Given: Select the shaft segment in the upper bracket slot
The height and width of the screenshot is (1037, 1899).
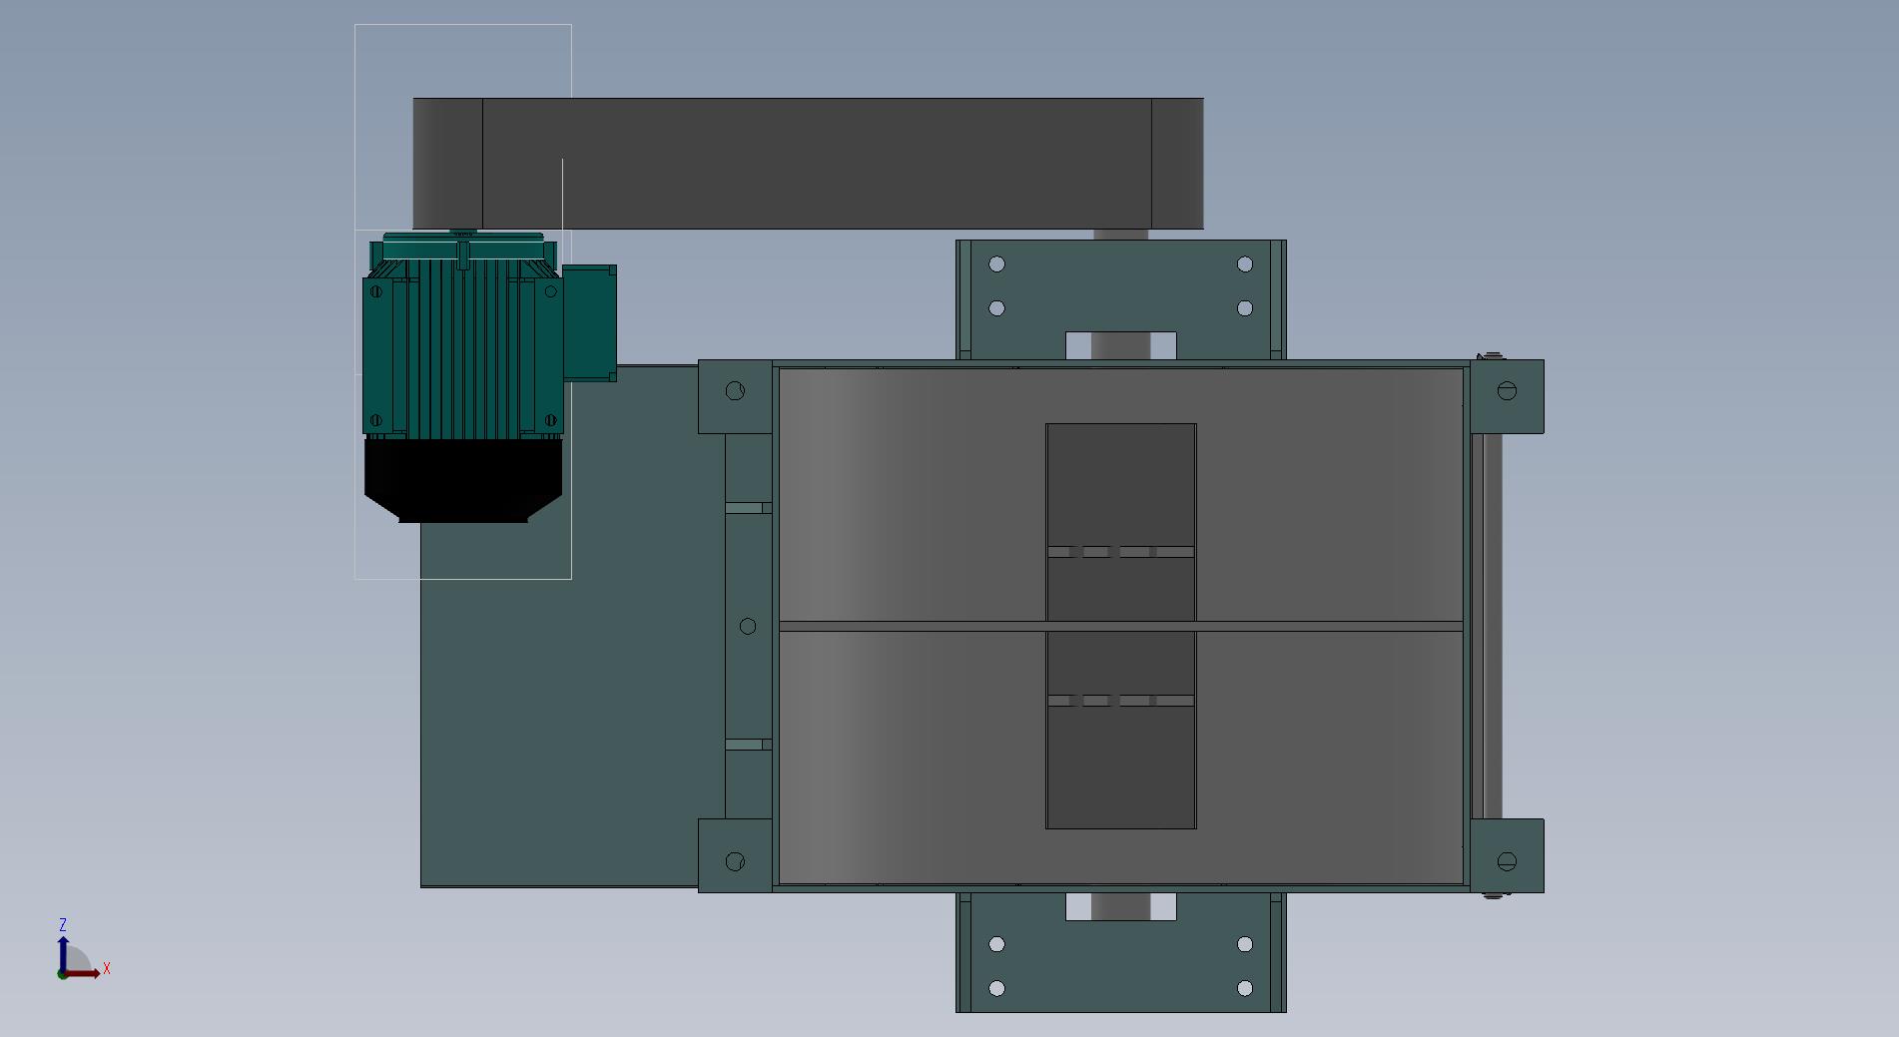Looking at the screenshot, I should coord(1120,345).
